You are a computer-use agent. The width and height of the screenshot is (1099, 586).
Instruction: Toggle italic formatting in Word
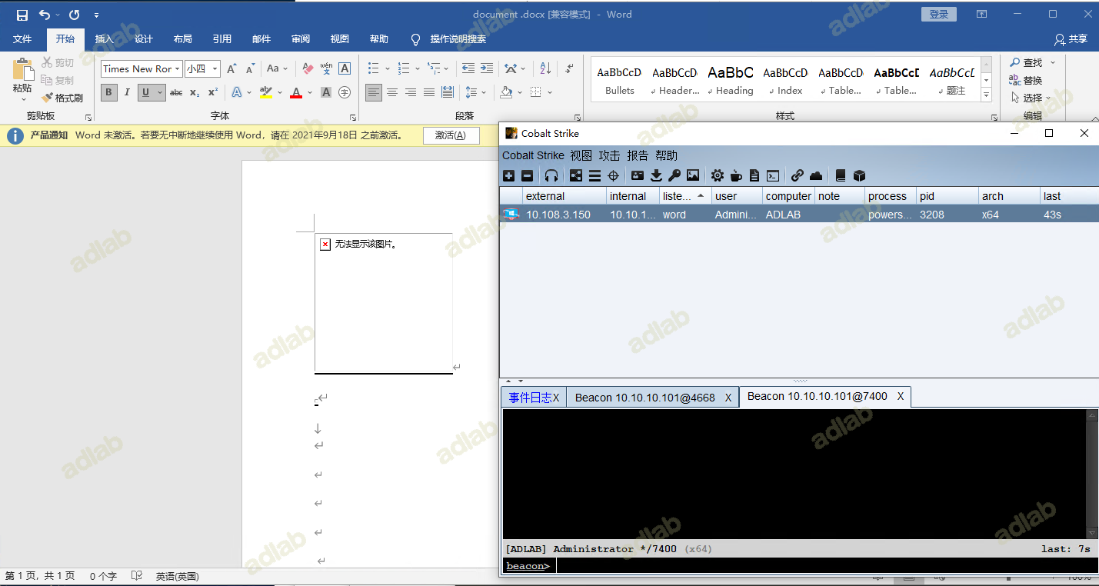127,92
